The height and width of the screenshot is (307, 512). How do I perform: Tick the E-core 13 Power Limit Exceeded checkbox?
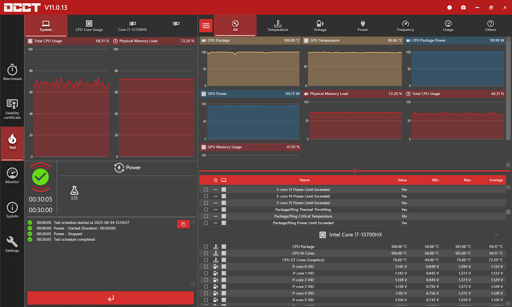(206, 190)
